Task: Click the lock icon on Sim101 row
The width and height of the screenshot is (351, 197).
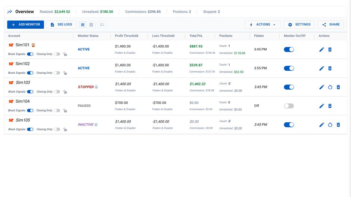Action: (65, 54)
